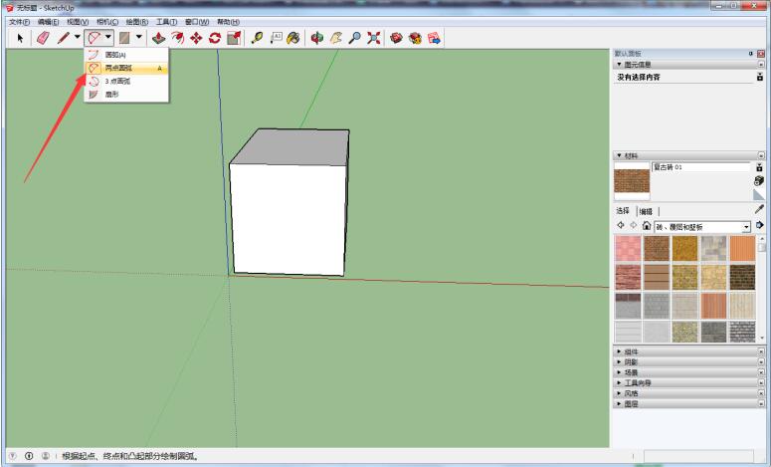Select the Rotate tool

(214, 38)
